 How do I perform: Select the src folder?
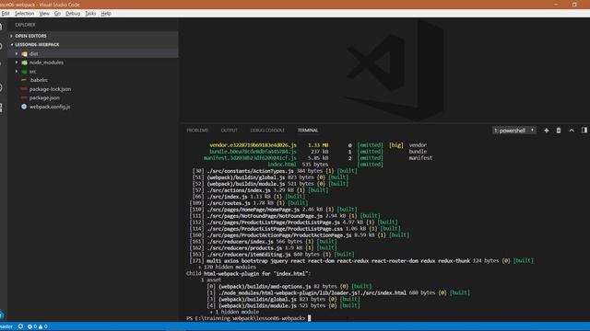[x=93, y=72]
